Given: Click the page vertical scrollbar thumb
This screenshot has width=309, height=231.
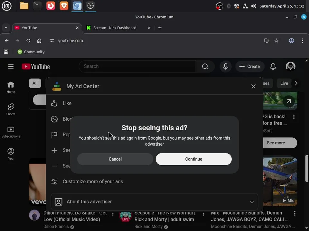Looking at the screenshot, I should [307, 168].
